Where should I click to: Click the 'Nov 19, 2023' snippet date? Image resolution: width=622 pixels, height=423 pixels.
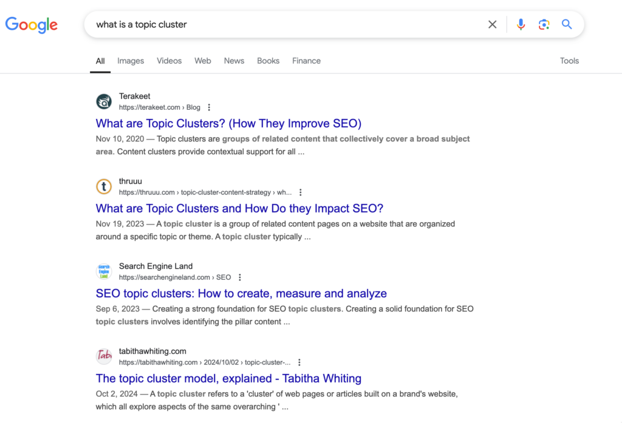click(120, 224)
